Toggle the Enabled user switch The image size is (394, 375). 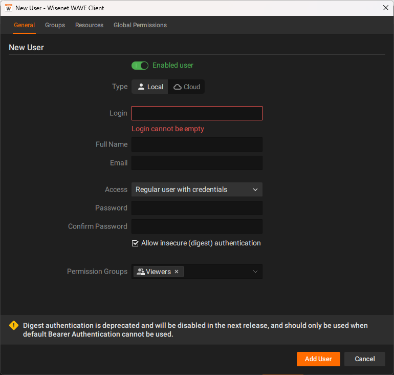140,66
